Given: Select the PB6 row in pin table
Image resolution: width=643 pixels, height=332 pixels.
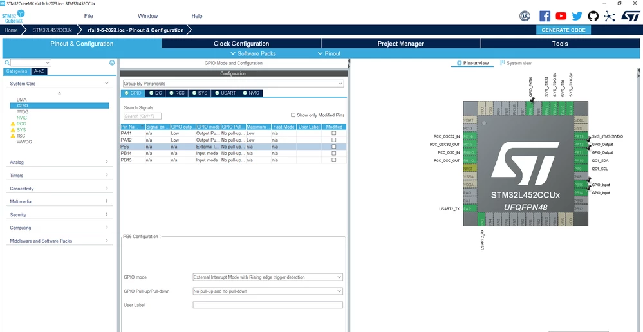Looking at the screenshot, I should (x=234, y=147).
